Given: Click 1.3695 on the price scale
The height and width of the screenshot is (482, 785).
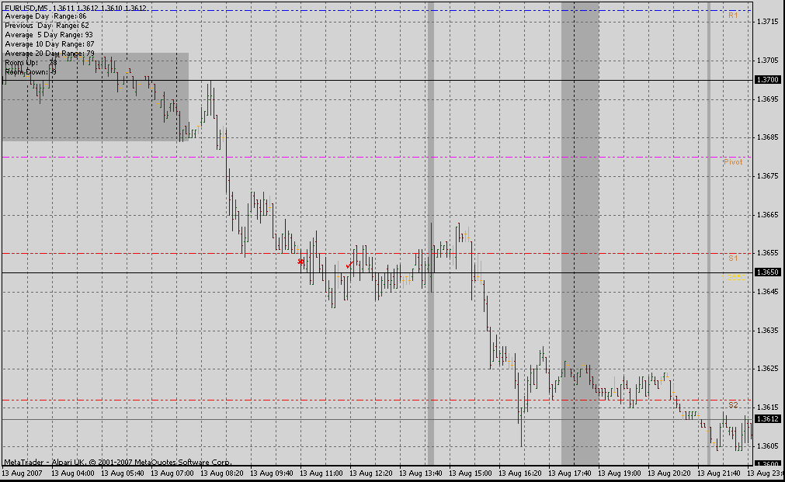Looking at the screenshot, I should coord(768,99).
